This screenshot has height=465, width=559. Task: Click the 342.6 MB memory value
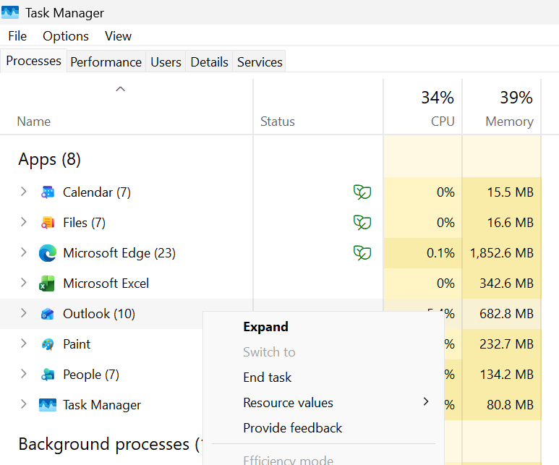[x=506, y=283]
